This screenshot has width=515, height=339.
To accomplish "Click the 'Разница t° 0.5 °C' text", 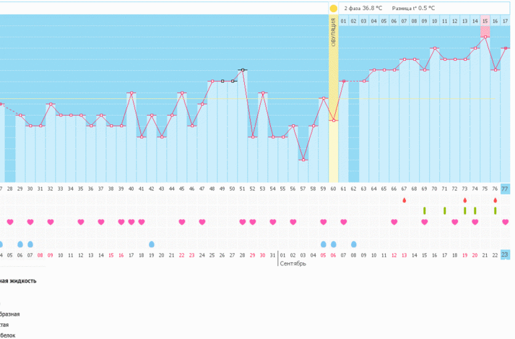I will (413, 8).
